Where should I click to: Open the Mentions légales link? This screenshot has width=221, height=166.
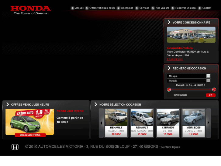coord(171,147)
